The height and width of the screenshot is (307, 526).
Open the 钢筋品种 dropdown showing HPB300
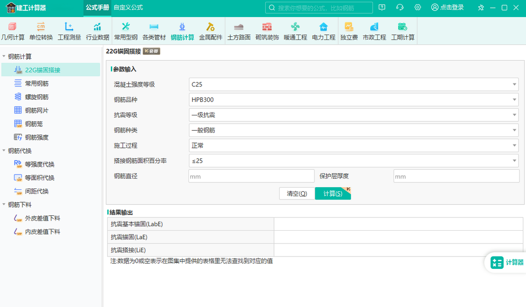353,100
